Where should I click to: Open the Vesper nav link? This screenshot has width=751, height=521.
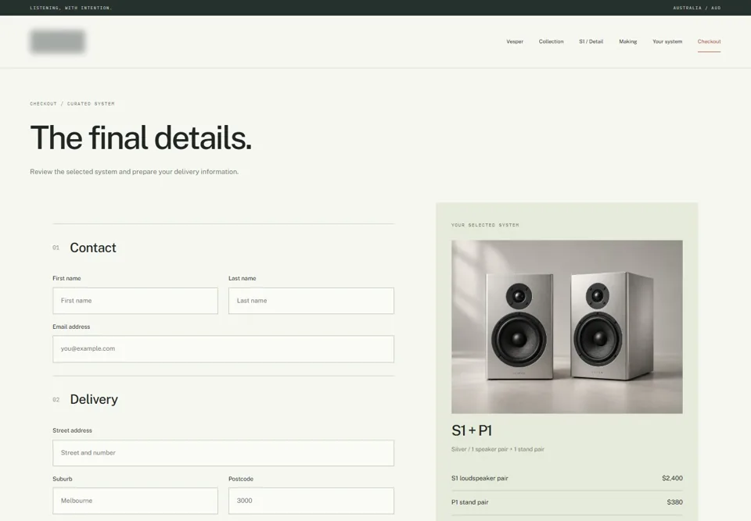515,41
